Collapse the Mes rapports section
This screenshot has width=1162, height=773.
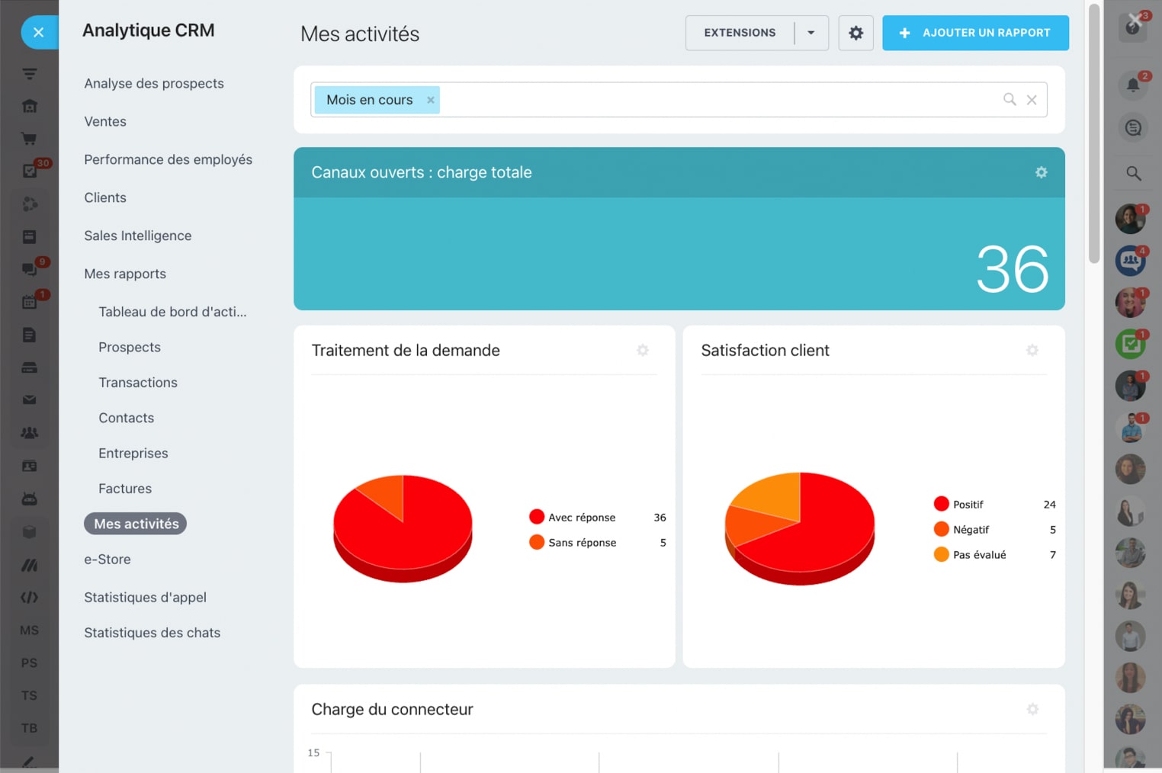pyautogui.click(x=125, y=274)
